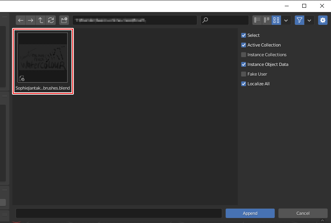Viewport: 331px width, 223px height.
Task: Refresh the file list
Action: 51,20
